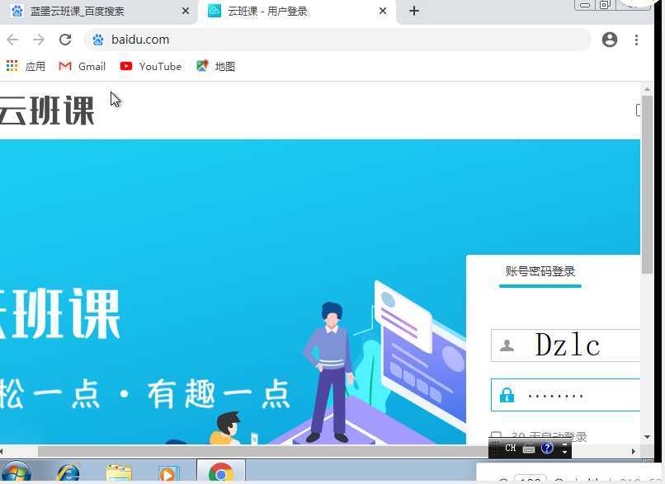Open Windows Explorer folder from the taskbar
Viewport: 665px width, 484px height.
pyautogui.click(x=119, y=474)
